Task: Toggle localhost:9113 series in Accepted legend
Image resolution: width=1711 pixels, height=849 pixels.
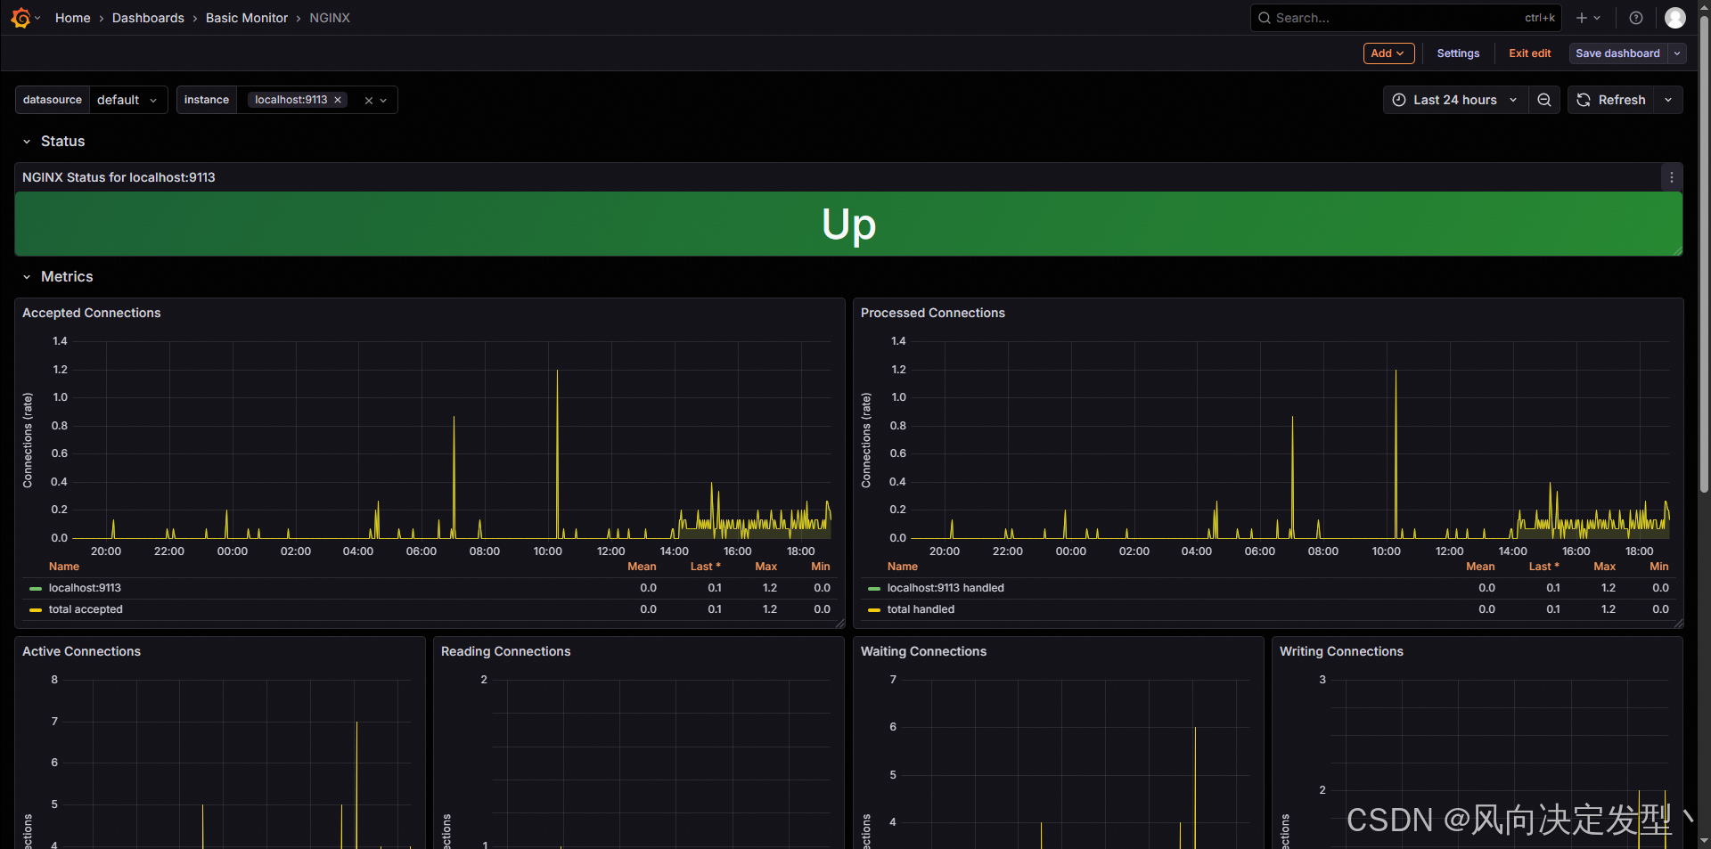Action: [85, 588]
